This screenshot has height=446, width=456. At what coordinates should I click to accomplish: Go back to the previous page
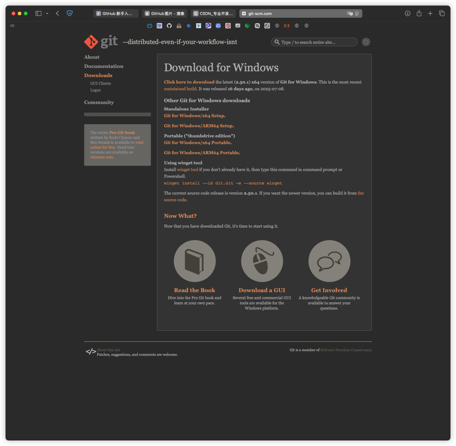[x=58, y=13]
